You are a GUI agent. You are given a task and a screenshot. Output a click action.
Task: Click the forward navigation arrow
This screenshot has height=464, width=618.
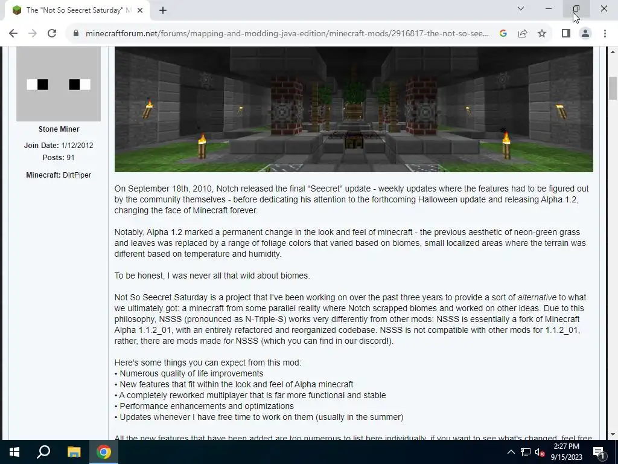[33, 34]
